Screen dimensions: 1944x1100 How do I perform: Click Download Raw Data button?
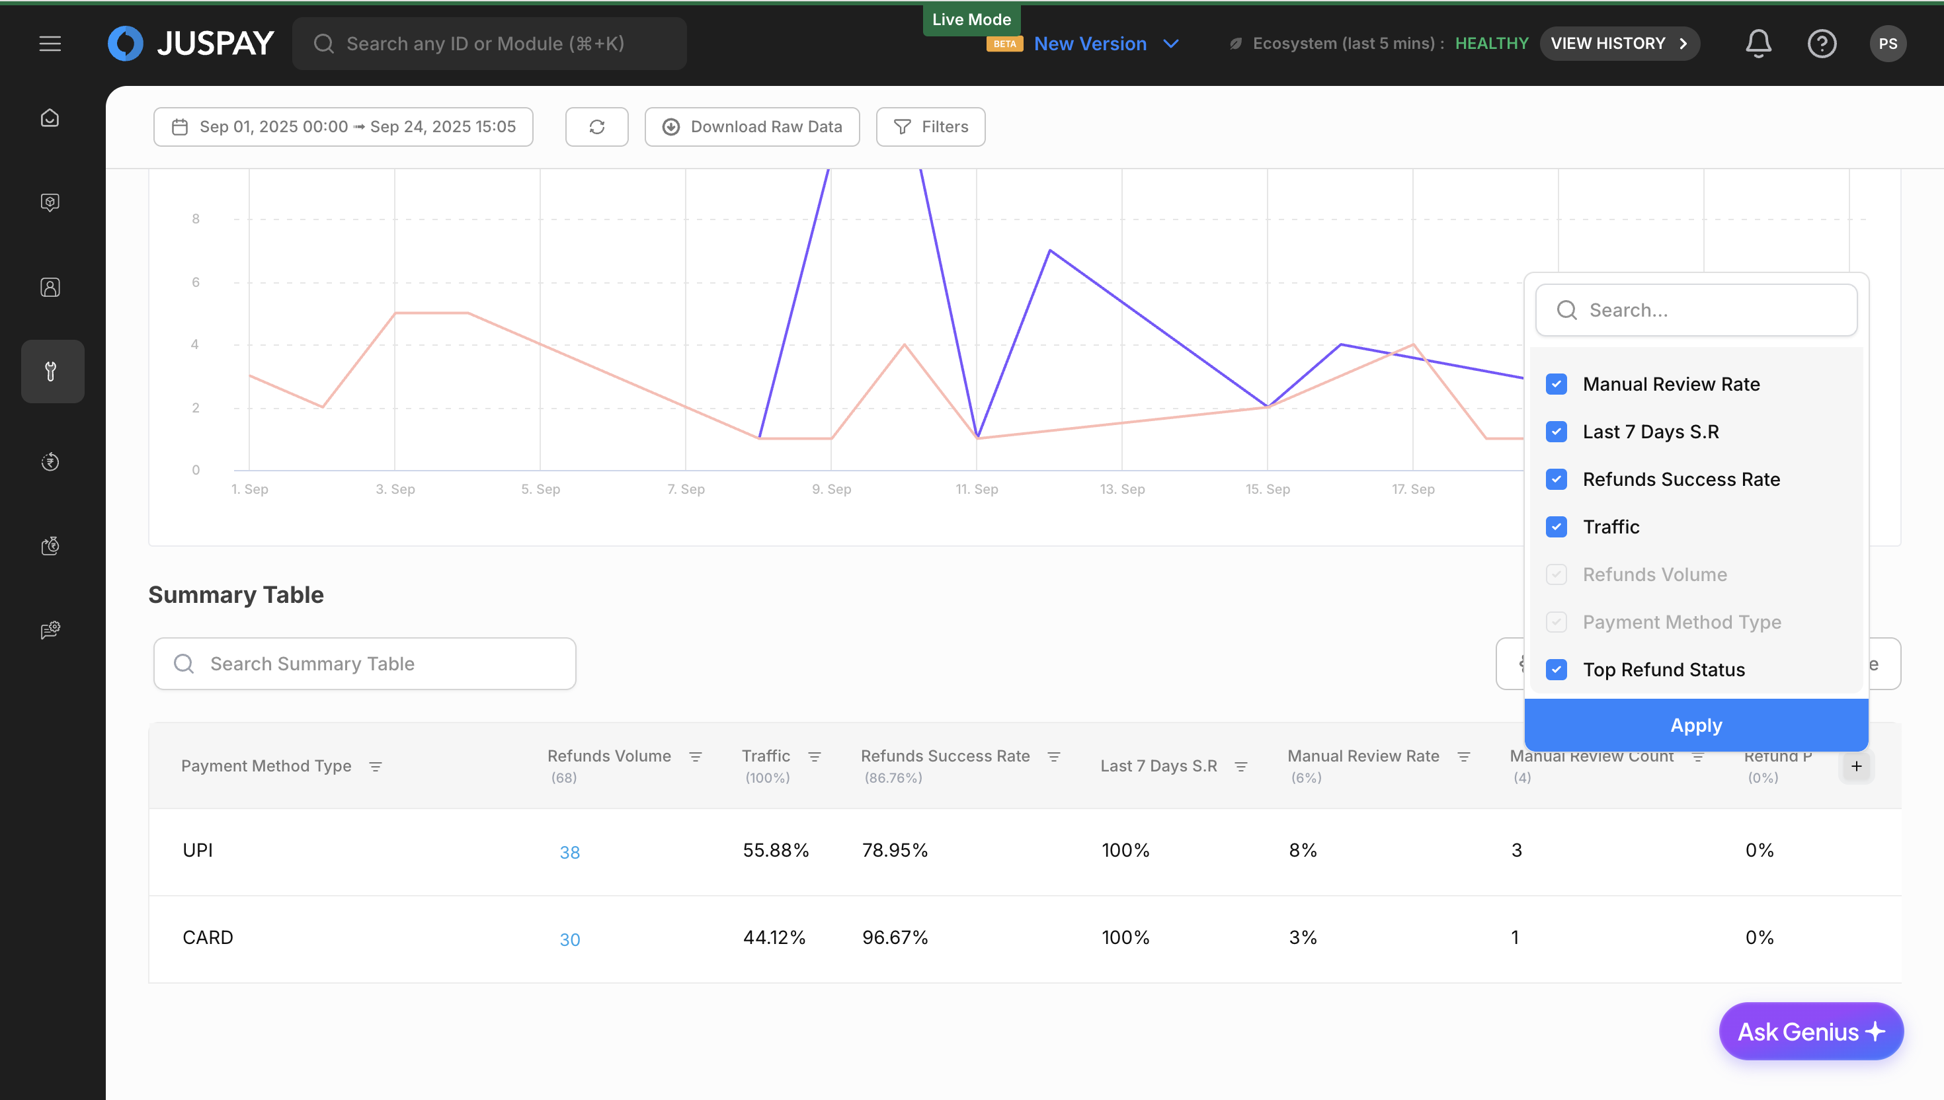(752, 127)
